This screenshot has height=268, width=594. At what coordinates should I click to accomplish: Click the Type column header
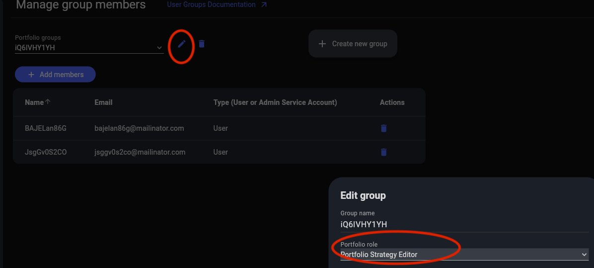[x=275, y=102]
